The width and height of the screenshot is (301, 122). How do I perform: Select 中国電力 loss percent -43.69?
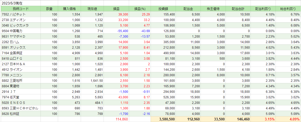(140, 31)
